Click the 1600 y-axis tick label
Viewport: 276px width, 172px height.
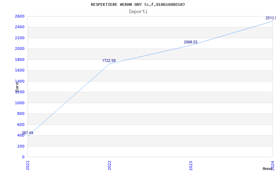click(20, 71)
